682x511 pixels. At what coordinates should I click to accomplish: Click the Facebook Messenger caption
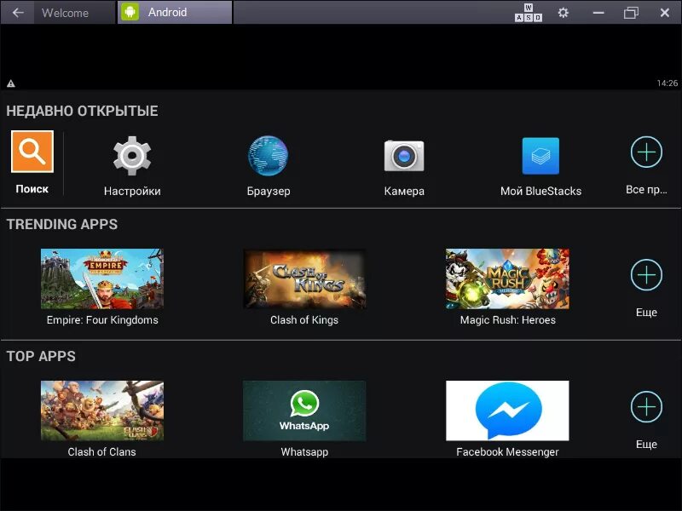(507, 451)
